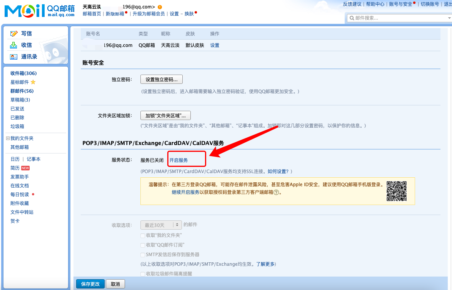Toggle SMTP发信后保存到服务器 checkbox
This screenshot has width=452, height=290.
[x=142, y=255]
